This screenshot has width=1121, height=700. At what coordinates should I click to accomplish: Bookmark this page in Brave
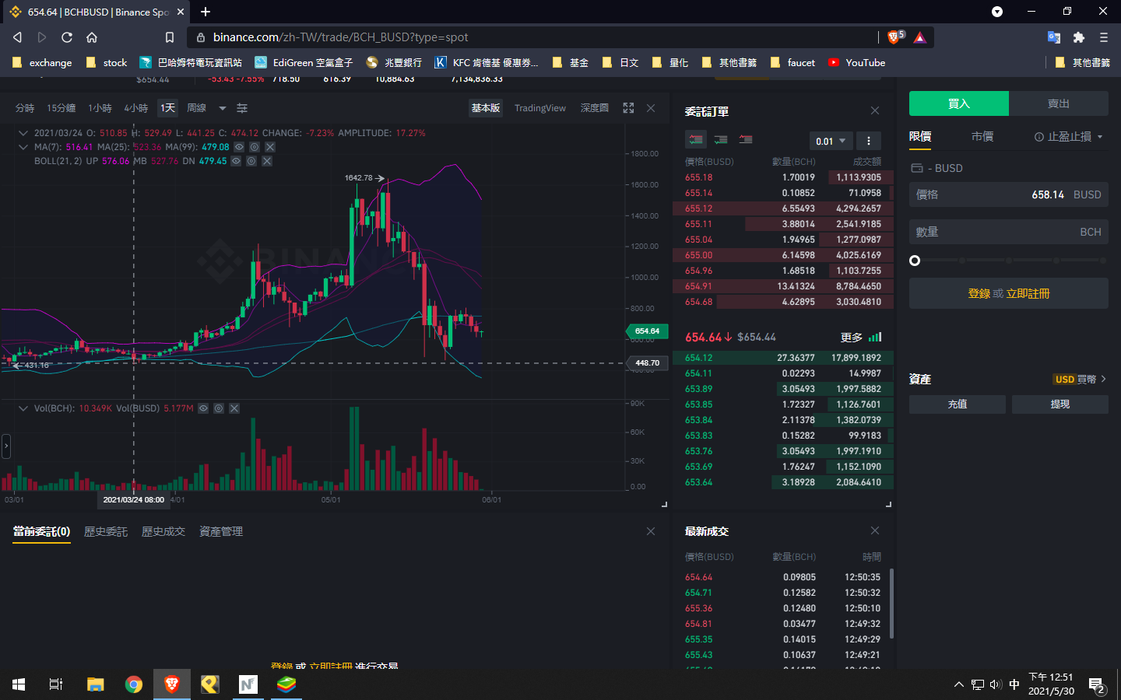pyautogui.click(x=170, y=37)
